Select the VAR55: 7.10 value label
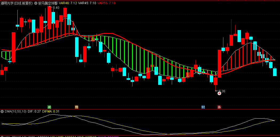The height and width of the screenshot is (137, 280). [x=106, y=3]
